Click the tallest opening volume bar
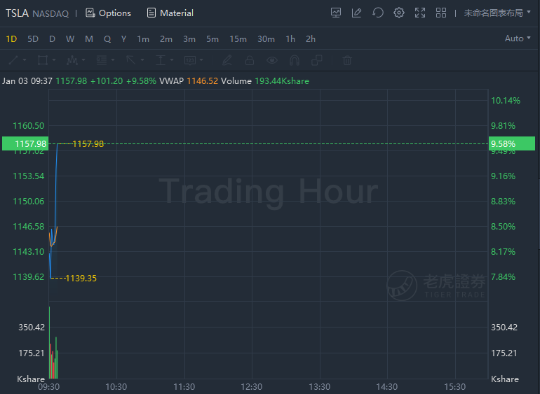The height and width of the screenshot is (394, 540). point(50,342)
